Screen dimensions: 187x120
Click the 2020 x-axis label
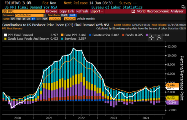[x=17, y=118]
